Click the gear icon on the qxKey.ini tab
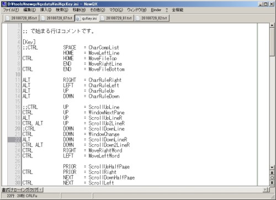The image size is (276, 200). (x=78, y=19)
